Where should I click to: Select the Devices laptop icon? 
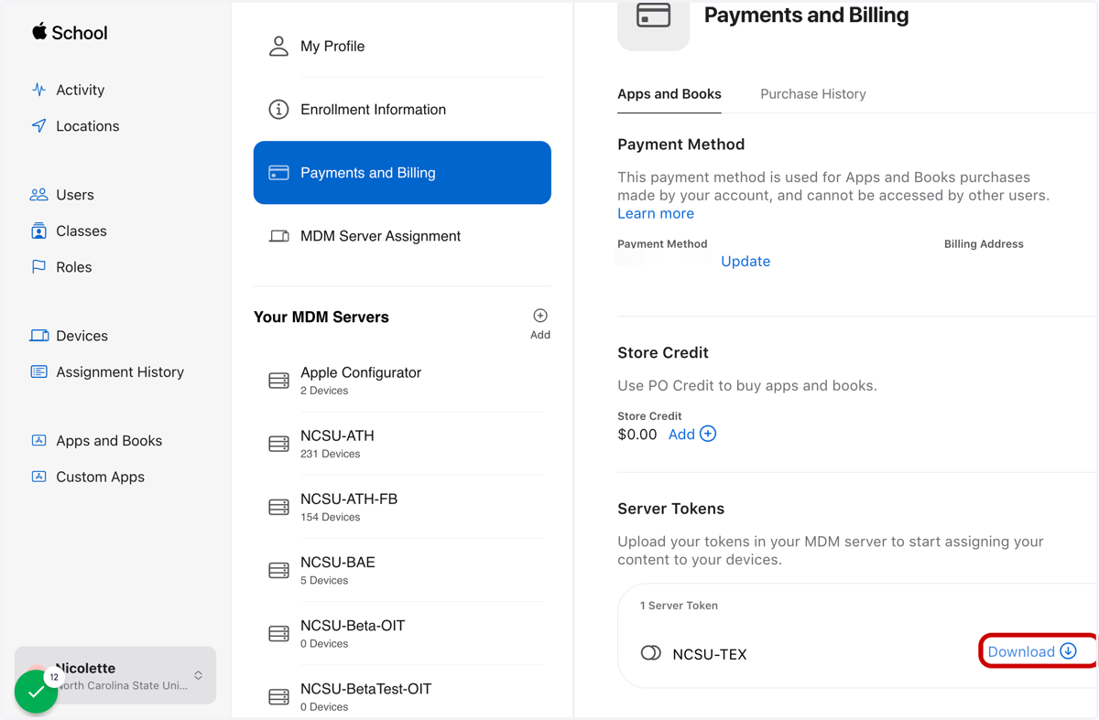pos(38,336)
